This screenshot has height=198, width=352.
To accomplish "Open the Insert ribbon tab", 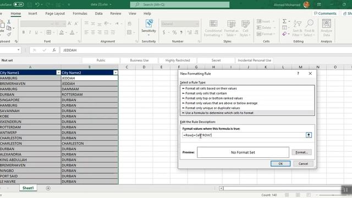I will point(32,13).
